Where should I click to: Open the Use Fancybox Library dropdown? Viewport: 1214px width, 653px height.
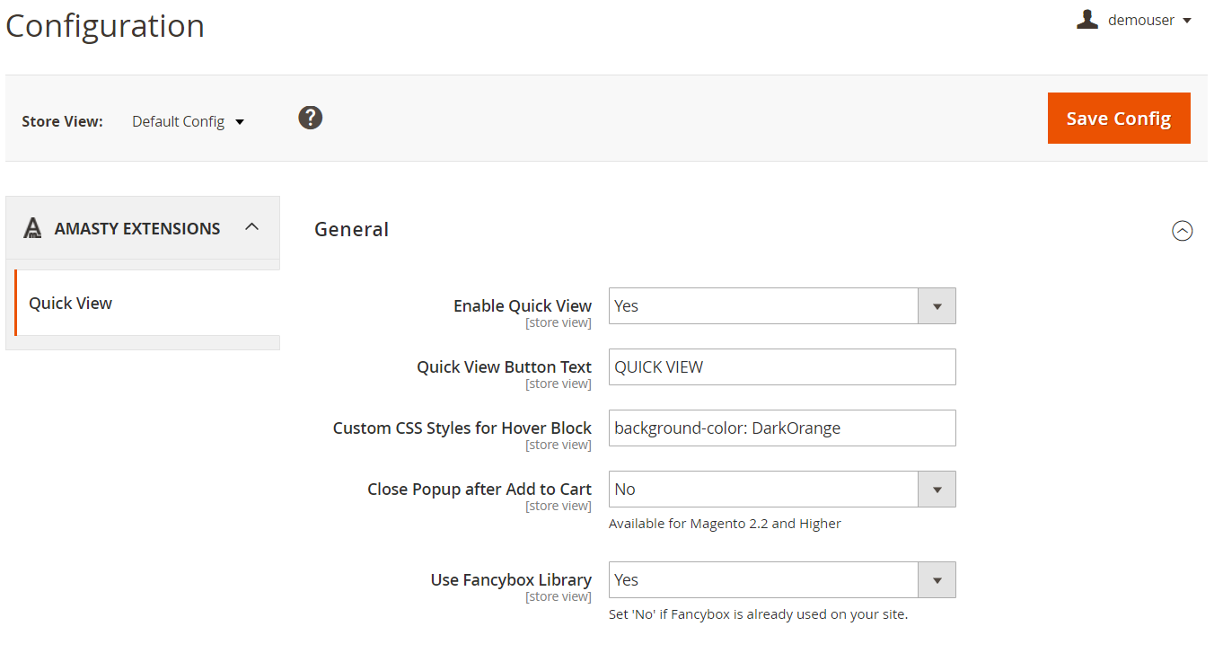click(782, 579)
